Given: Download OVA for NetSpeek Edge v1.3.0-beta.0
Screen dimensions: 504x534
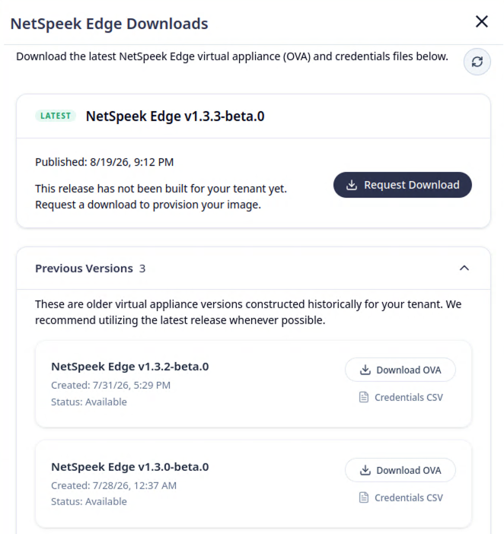Looking at the screenshot, I should pos(400,470).
